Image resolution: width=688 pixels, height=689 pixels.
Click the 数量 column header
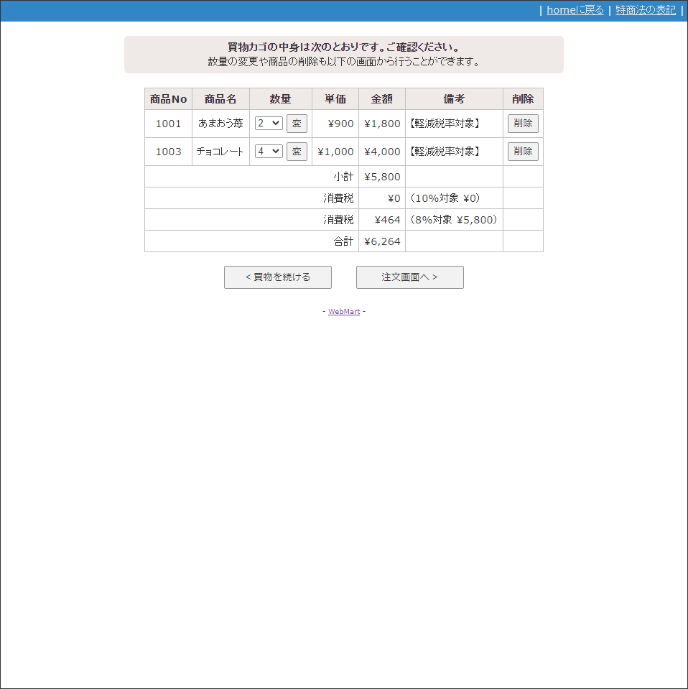280,99
